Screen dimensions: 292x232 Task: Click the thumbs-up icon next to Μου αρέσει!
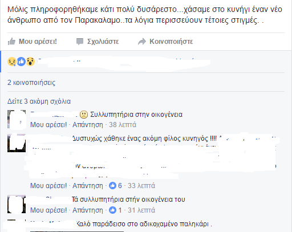tap(11, 41)
